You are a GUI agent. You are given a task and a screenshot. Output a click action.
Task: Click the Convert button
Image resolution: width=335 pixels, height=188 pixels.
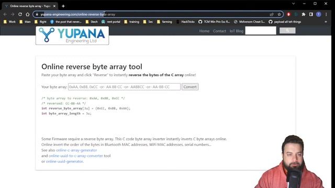pos(190,87)
